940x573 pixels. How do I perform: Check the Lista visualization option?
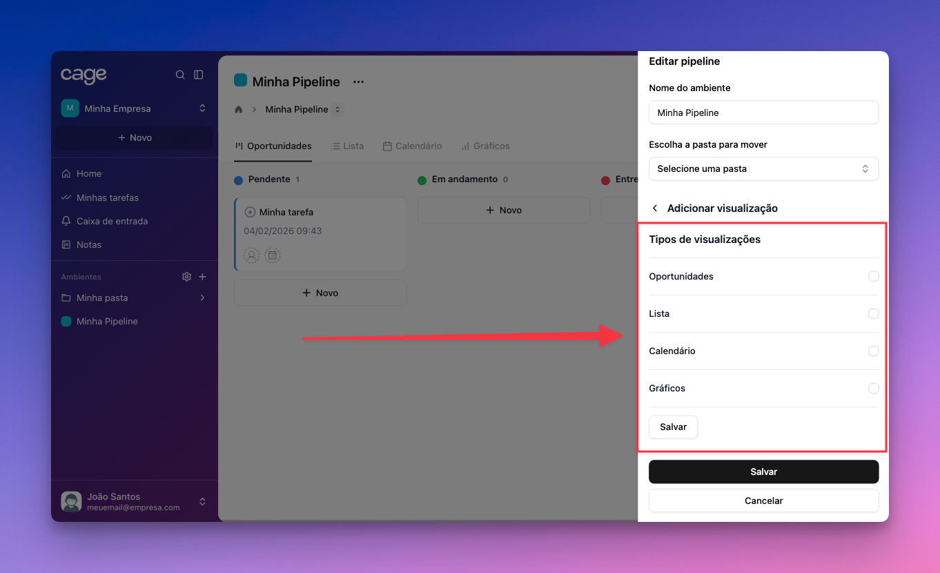tap(873, 314)
